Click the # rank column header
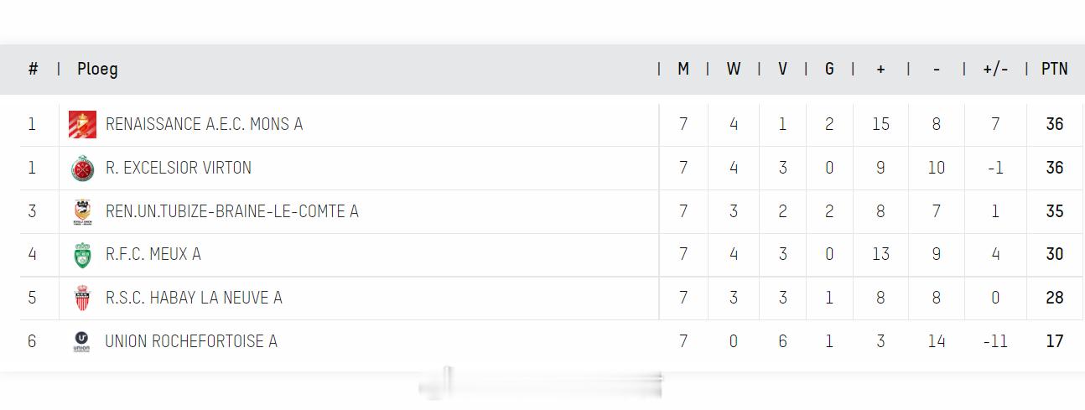 [33, 70]
